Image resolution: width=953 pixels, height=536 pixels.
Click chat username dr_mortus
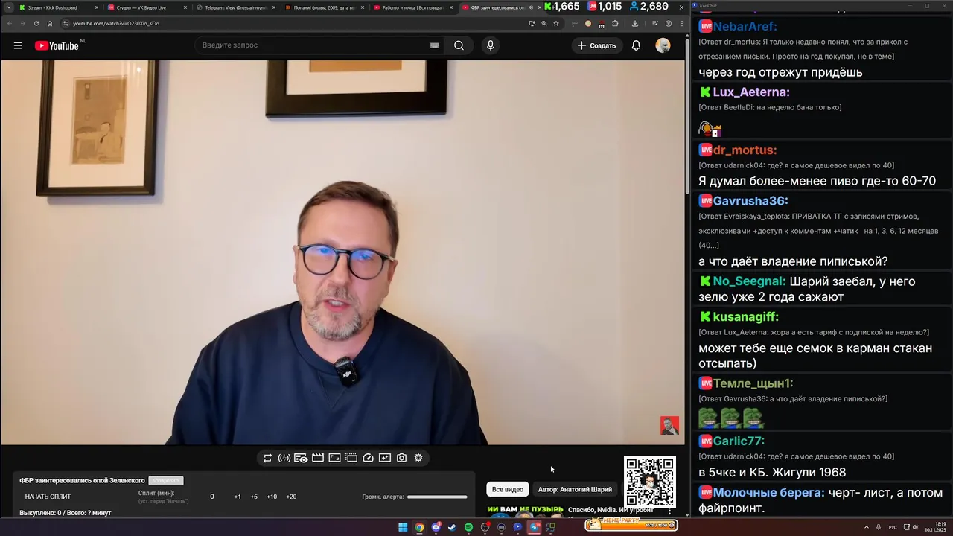pyautogui.click(x=745, y=150)
